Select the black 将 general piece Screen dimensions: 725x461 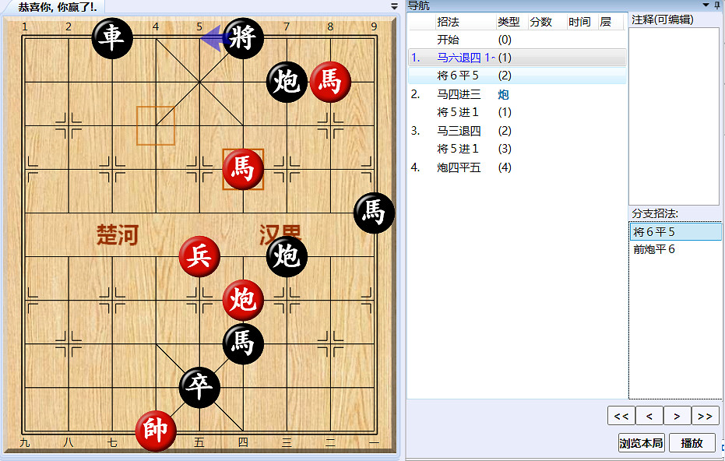243,37
